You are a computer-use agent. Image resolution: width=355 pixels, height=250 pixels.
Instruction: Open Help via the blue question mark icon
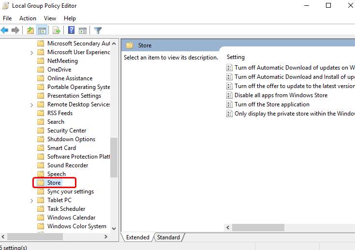tap(71, 30)
